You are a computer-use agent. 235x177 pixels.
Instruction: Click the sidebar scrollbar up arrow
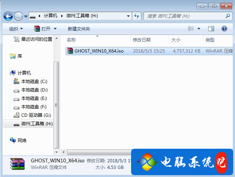[x=57, y=38]
